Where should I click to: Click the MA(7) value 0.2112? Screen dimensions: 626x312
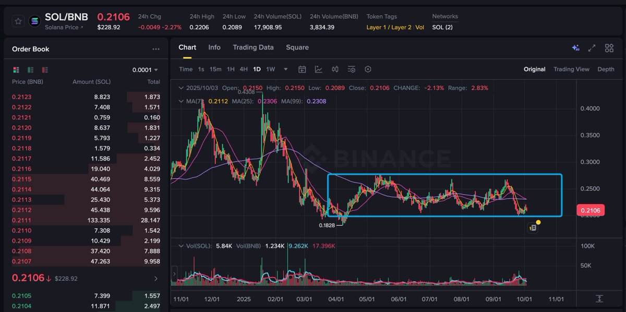point(217,101)
